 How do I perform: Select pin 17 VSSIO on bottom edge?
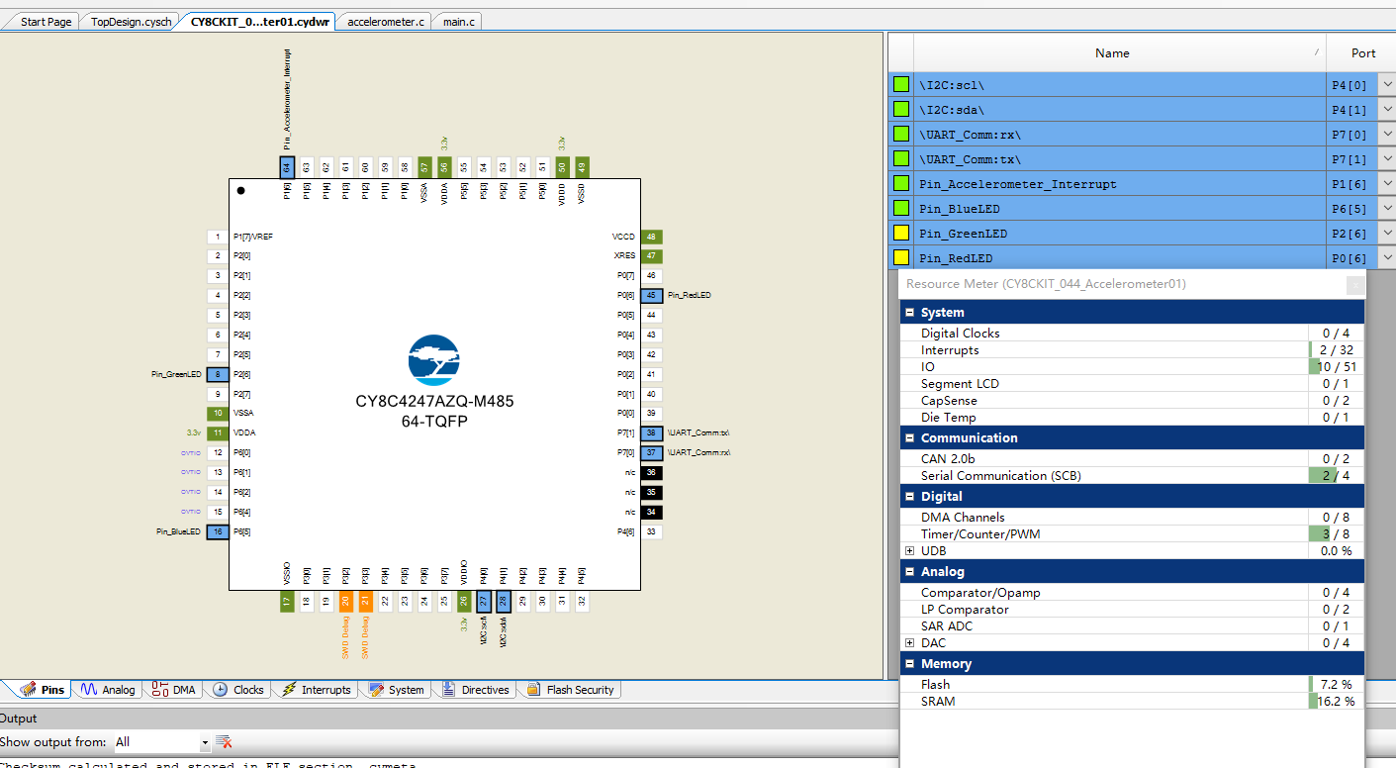coord(287,602)
